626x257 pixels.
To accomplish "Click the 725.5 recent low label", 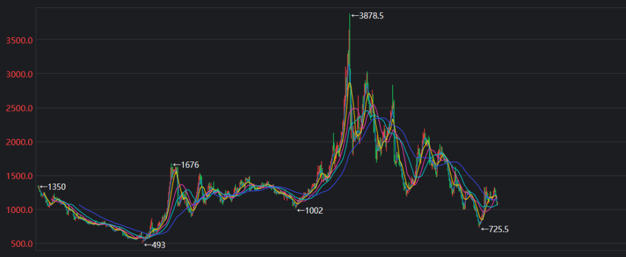I will tap(495, 229).
